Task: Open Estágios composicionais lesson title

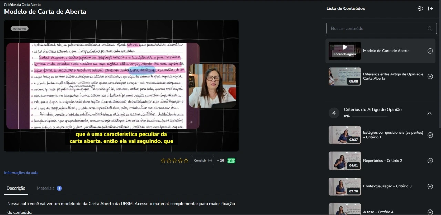Action: 393,135
